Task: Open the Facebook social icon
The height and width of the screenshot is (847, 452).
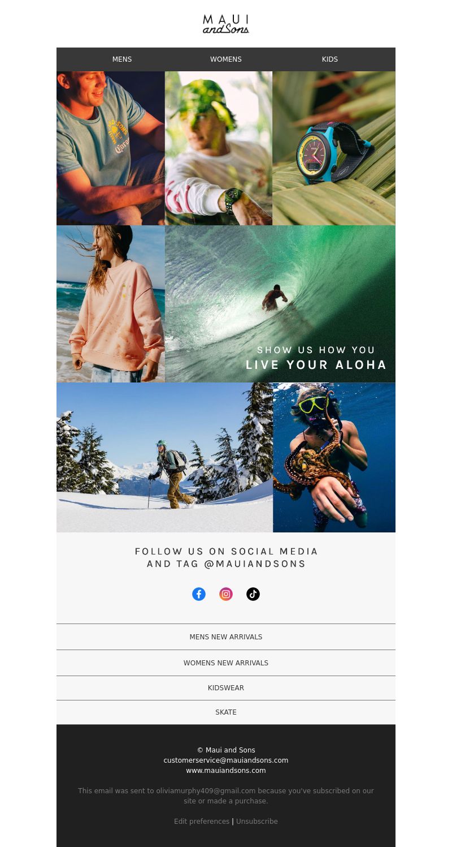Action: [x=199, y=594]
